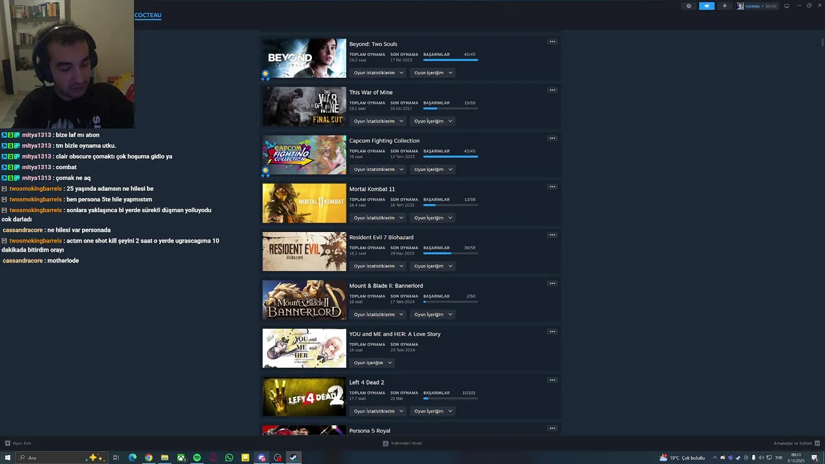Expand Oyun İstatistiklerim for This War of Mine
The width and height of the screenshot is (825, 464).
378,121
